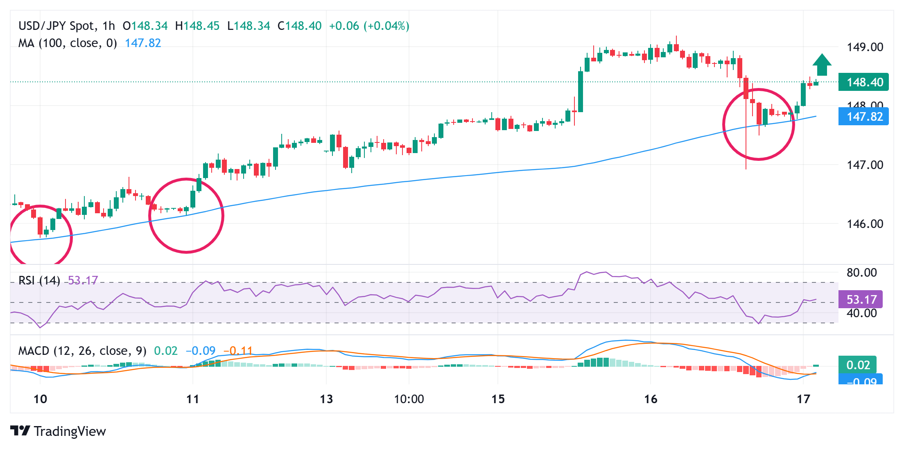Select the MACD (12, 26, close, 9) legend
Image resolution: width=904 pixels, height=449 pixels.
[82, 351]
